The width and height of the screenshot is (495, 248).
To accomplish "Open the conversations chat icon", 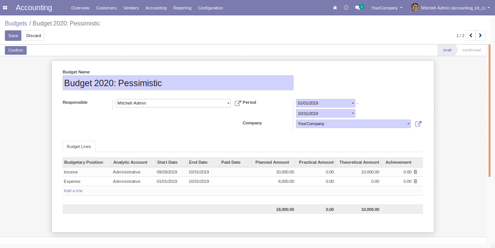I will click(x=358, y=8).
